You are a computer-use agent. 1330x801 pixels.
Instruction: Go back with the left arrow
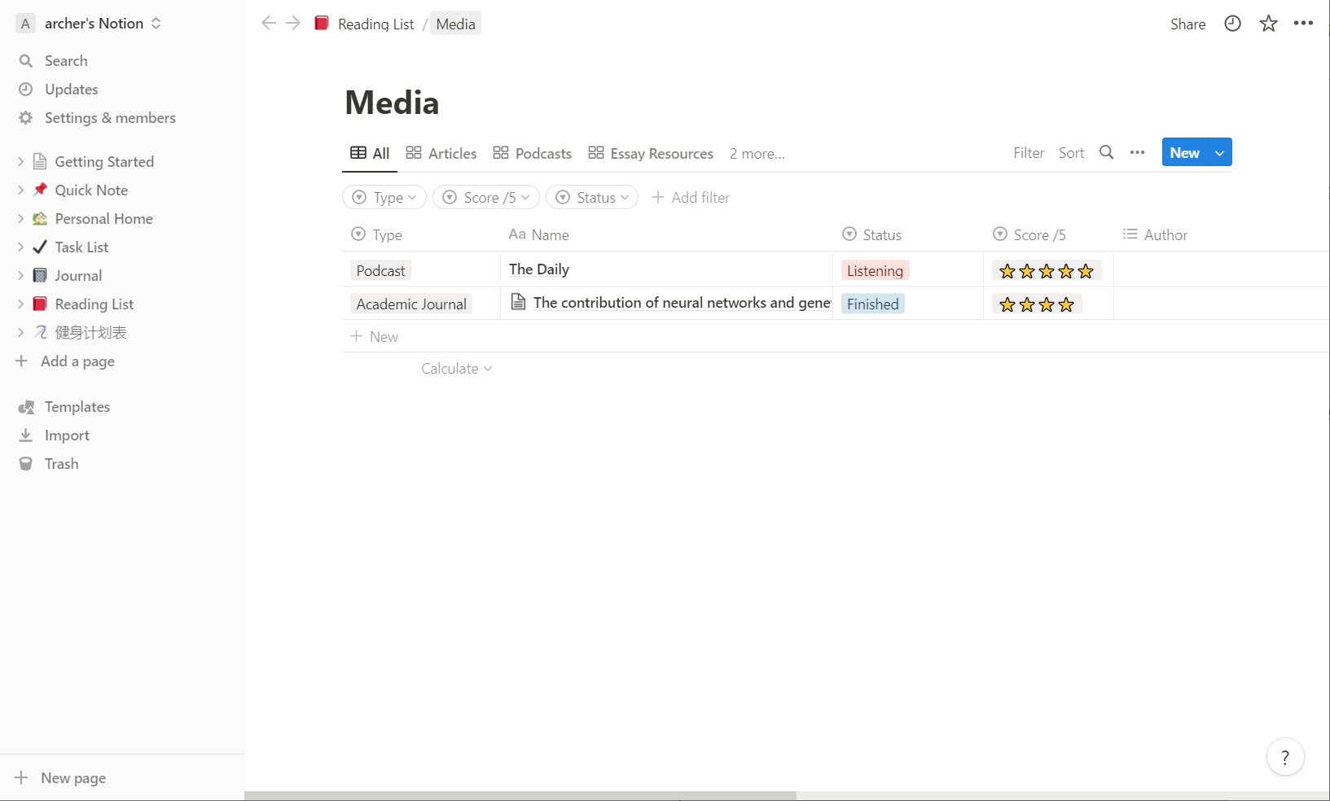coord(269,23)
